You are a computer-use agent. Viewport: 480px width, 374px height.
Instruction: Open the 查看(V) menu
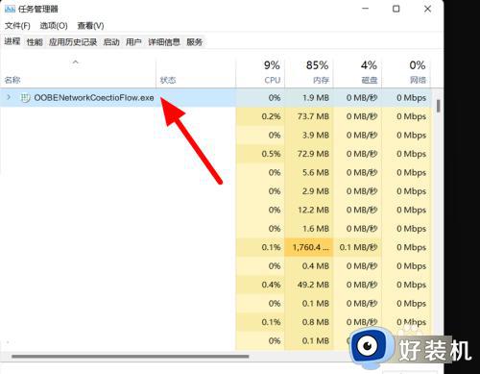click(90, 26)
